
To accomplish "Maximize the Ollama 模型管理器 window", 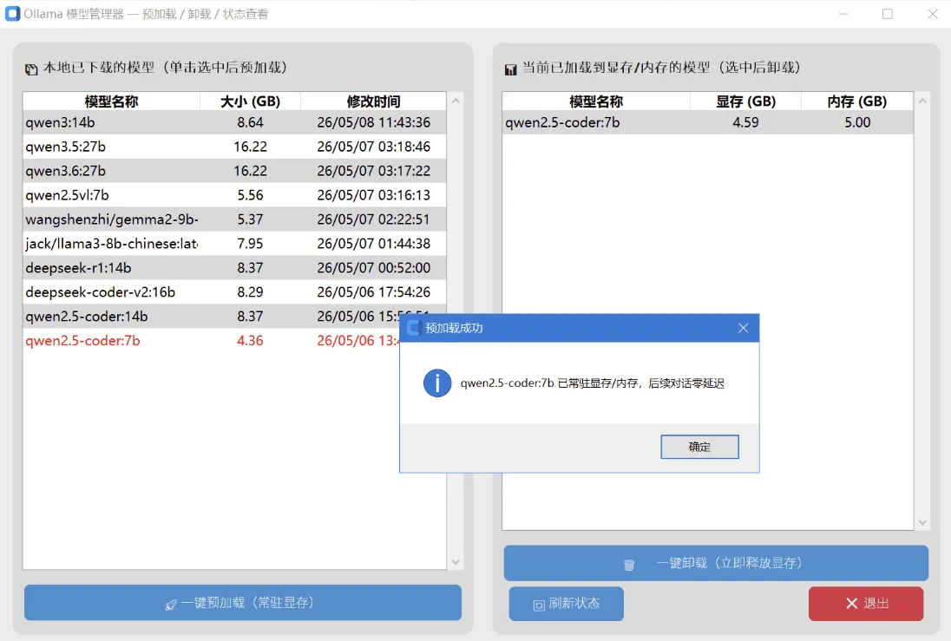I will tap(888, 14).
